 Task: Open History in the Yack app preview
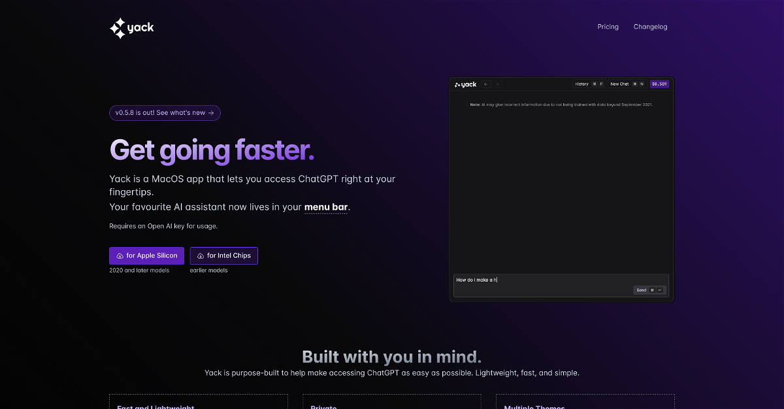(x=589, y=84)
